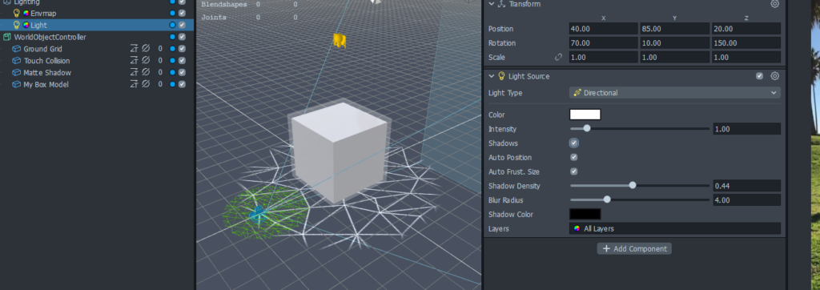Viewport: 820px width, 290px height.
Task: Click the Shadow Density value field
Action: 747,186
